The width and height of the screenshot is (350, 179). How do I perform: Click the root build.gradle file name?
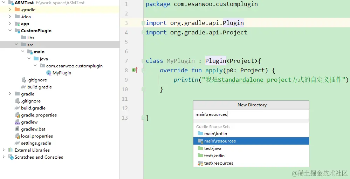click(33, 108)
